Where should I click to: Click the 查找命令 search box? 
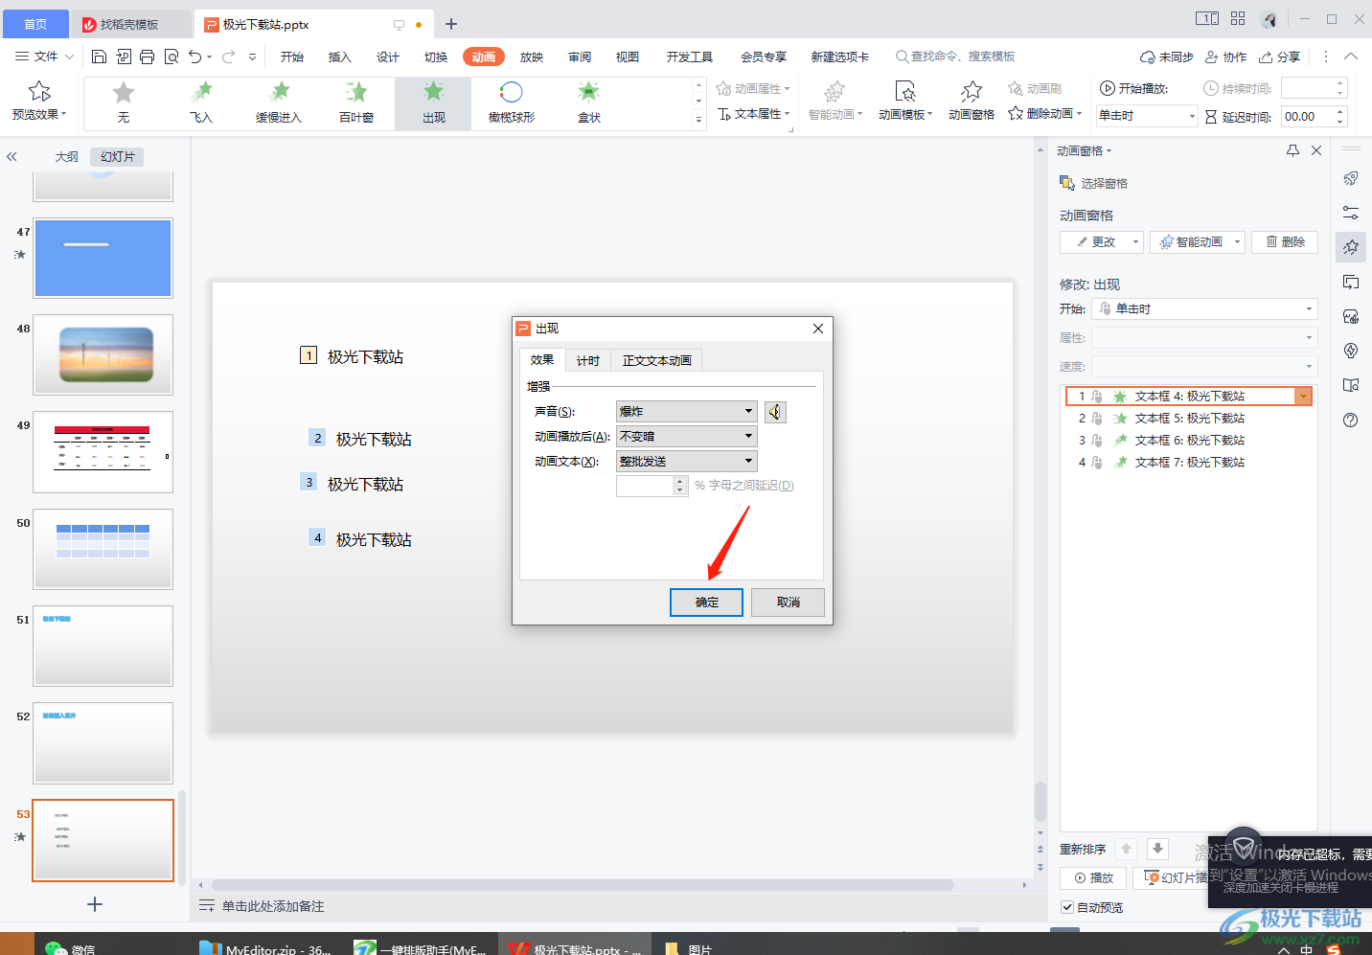pos(956,57)
